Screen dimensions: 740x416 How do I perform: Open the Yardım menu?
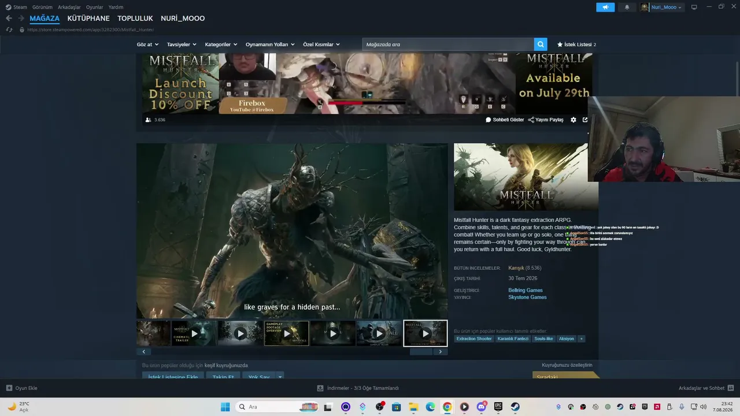116,7
